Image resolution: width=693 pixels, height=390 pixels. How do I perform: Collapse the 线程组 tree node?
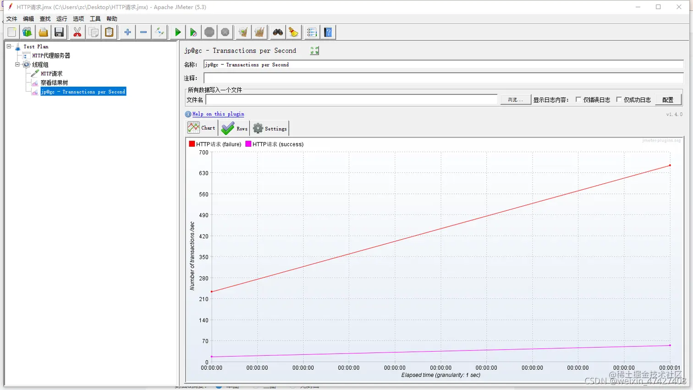click(17, 65)
